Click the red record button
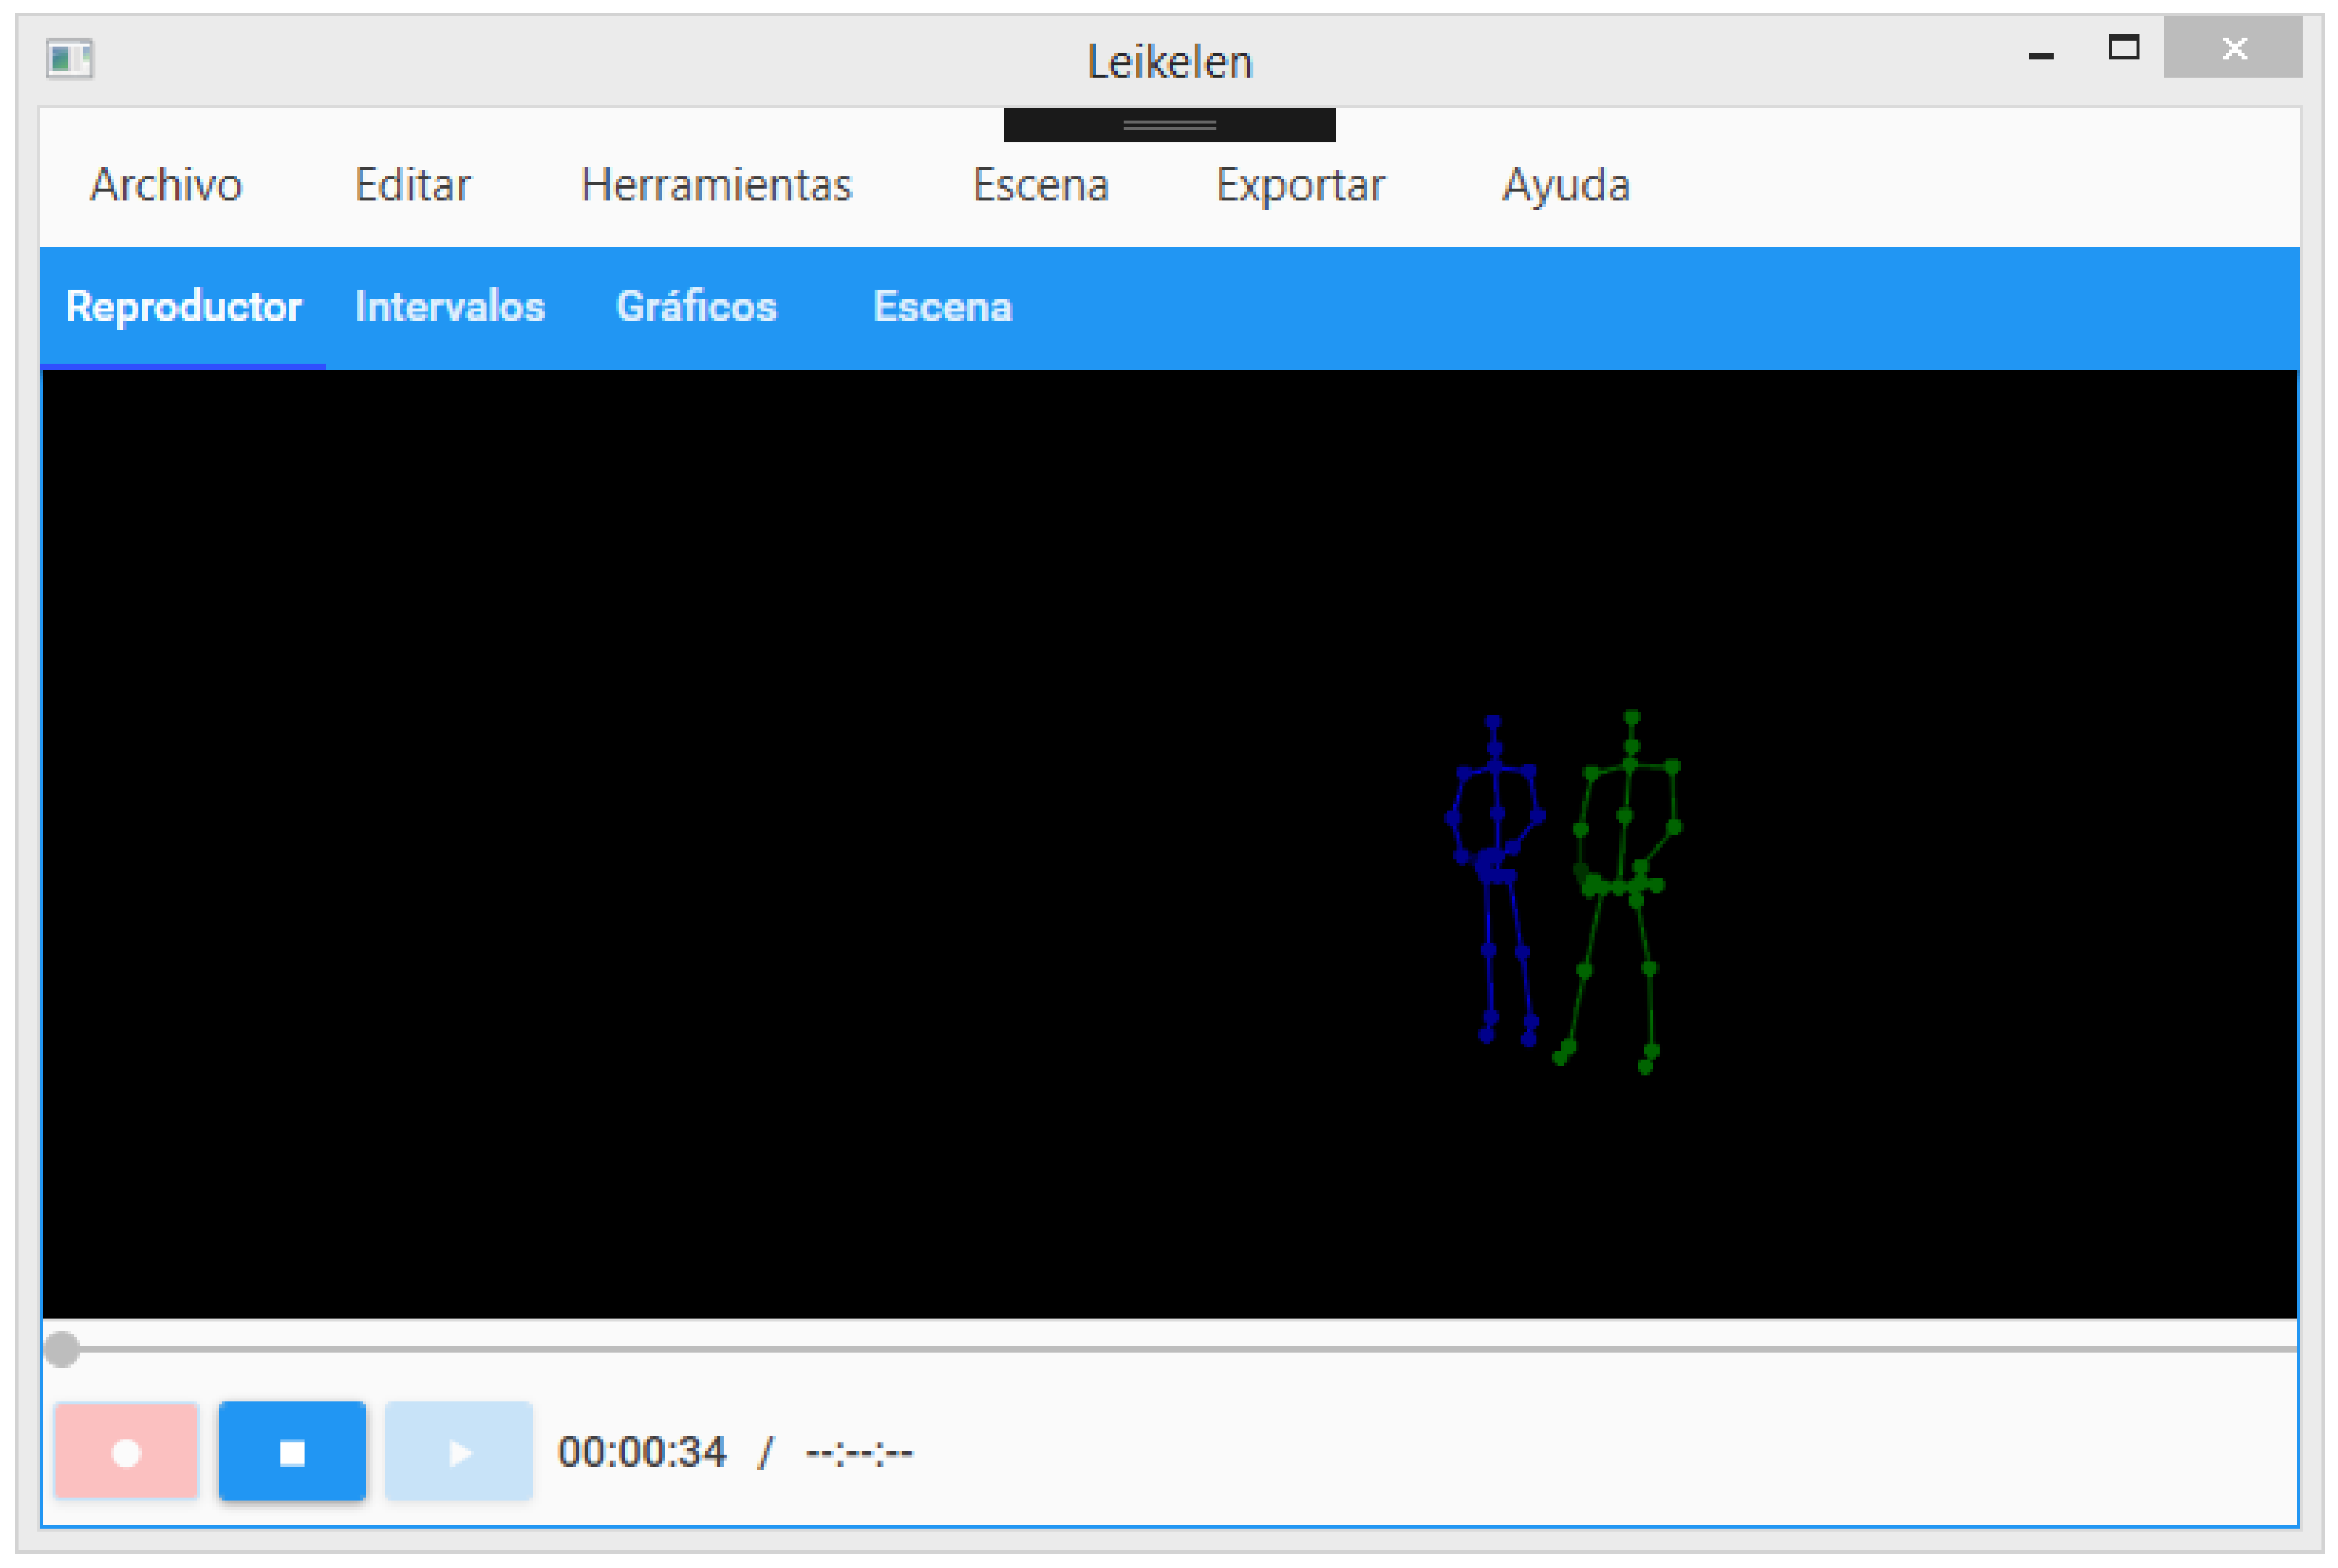This screenshot has width=2338, height=1568. coord(126,1451)
